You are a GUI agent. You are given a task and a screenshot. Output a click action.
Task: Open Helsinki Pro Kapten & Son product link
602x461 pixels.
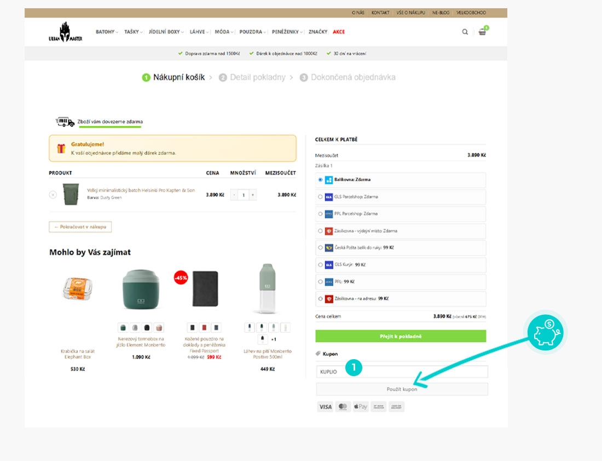pyautogui.click(x=141, y=191)
